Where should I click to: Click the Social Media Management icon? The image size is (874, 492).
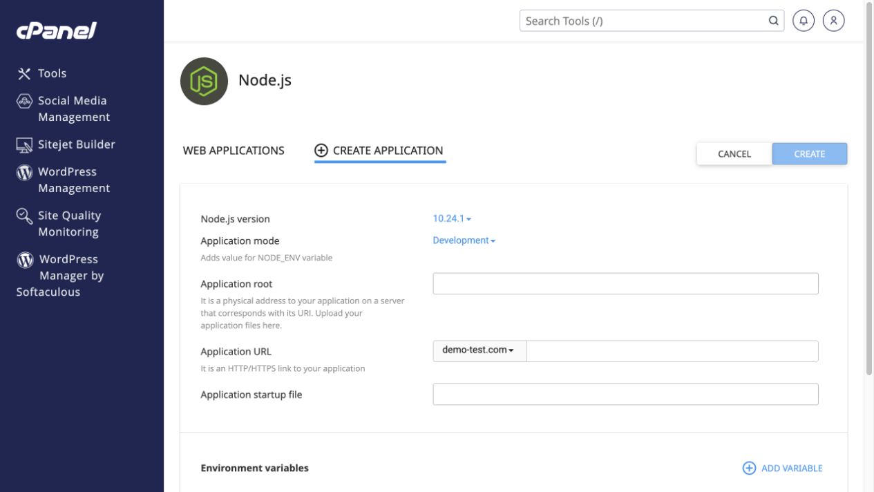coord(24,101)
